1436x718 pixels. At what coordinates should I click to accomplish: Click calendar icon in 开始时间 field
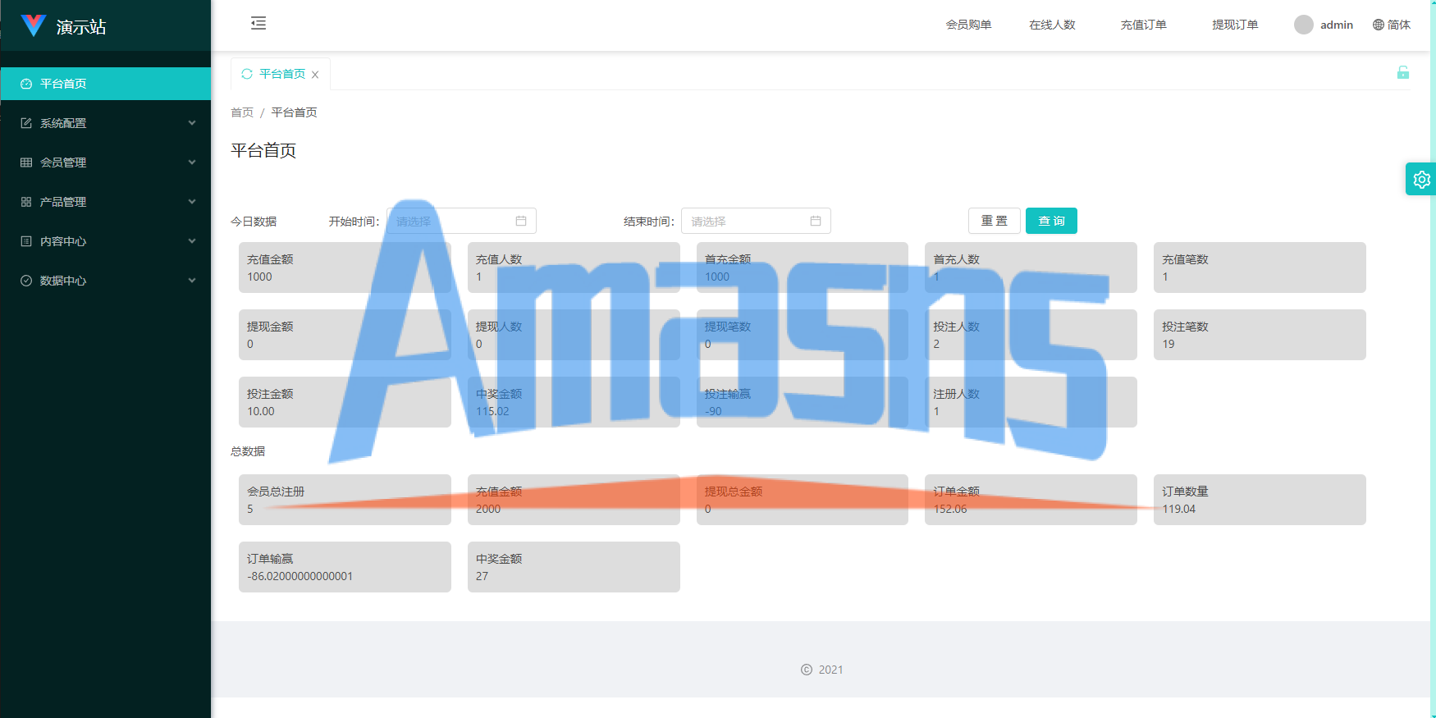[521, 221]
